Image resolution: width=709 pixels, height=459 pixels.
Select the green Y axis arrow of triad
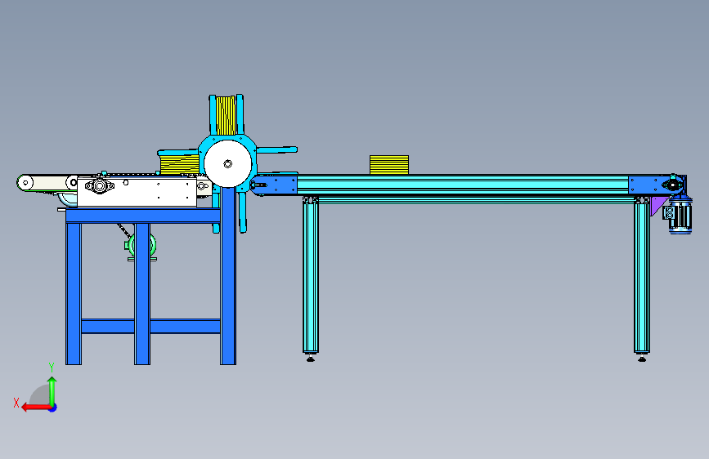(x=52, y=390)
